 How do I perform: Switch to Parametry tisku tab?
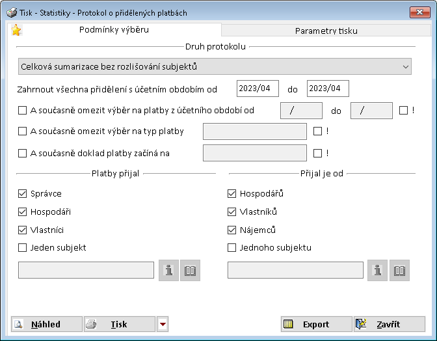326,31
